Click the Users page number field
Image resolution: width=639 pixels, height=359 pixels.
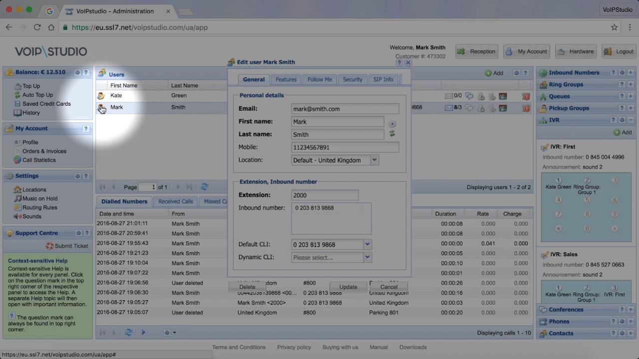click(147, 187)
